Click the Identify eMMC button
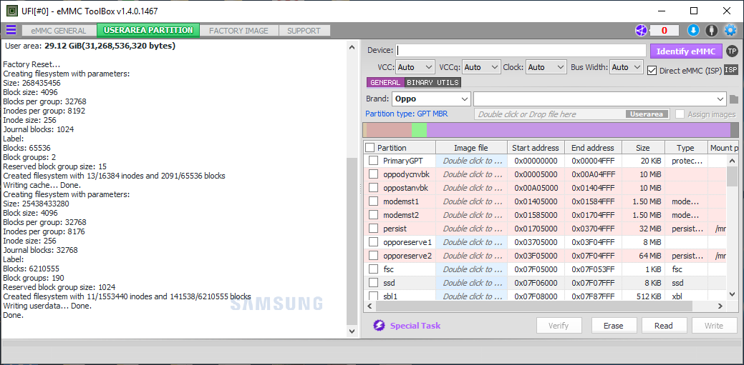 686,51
